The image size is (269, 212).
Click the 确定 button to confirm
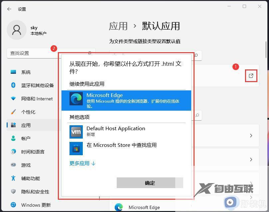[x=149, y=183]
